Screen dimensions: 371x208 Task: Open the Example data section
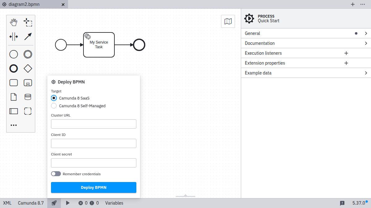click(x=305, y=73)
